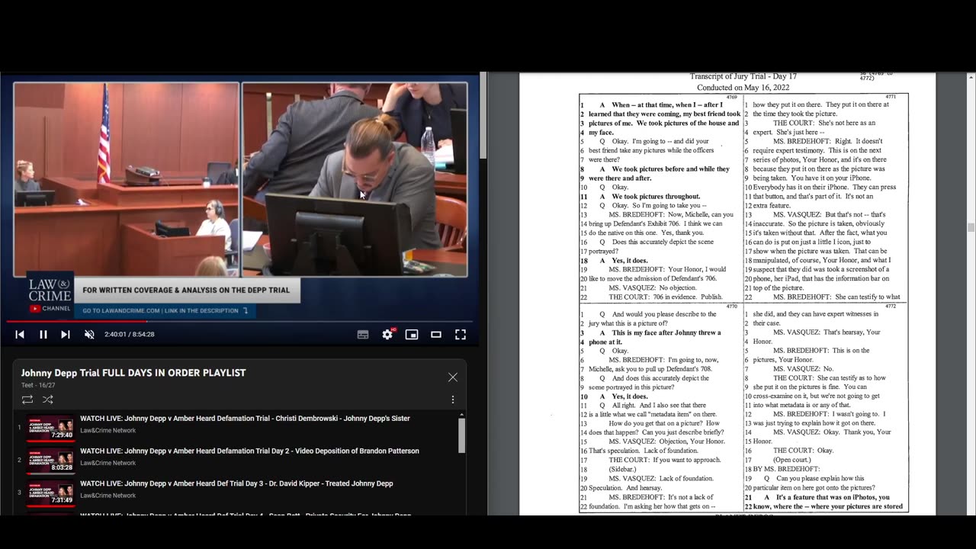Click Law&Crime Network under Day 2 video
Screen dimensions: 976x549
108,464
